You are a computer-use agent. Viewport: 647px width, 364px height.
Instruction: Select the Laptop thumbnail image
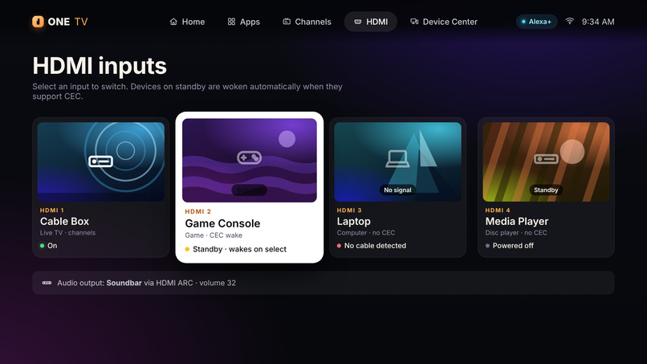click(397, 162)
